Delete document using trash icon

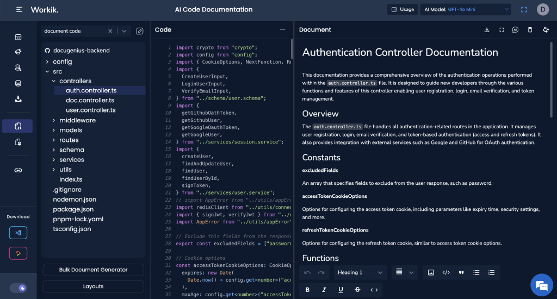[530, 30]
